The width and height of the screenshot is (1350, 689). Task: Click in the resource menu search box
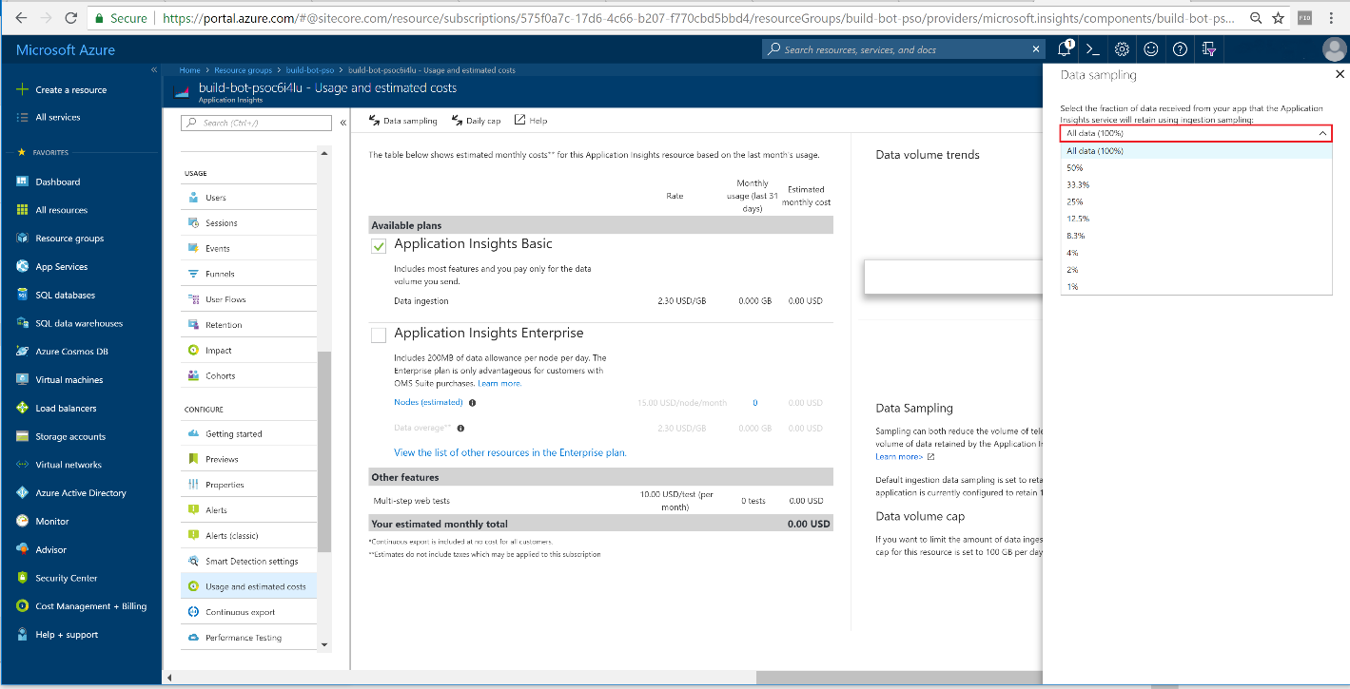tap(256, 123)
